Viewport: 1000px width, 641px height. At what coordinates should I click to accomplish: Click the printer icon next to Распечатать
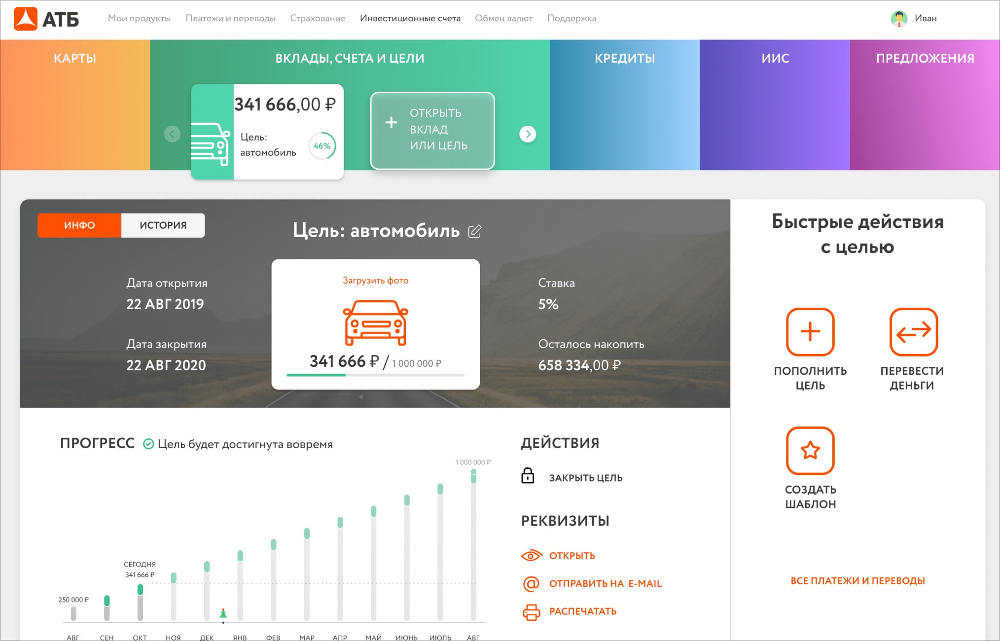(531, 612)
